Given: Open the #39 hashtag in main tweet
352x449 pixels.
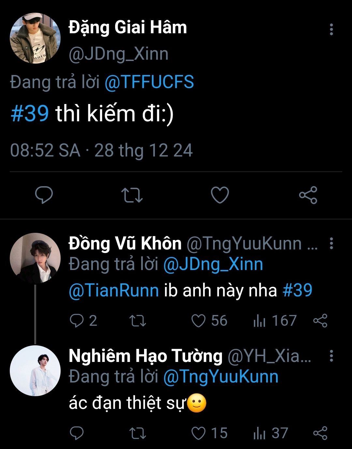Looking at the screenshot, I should [x=30, y=113].
